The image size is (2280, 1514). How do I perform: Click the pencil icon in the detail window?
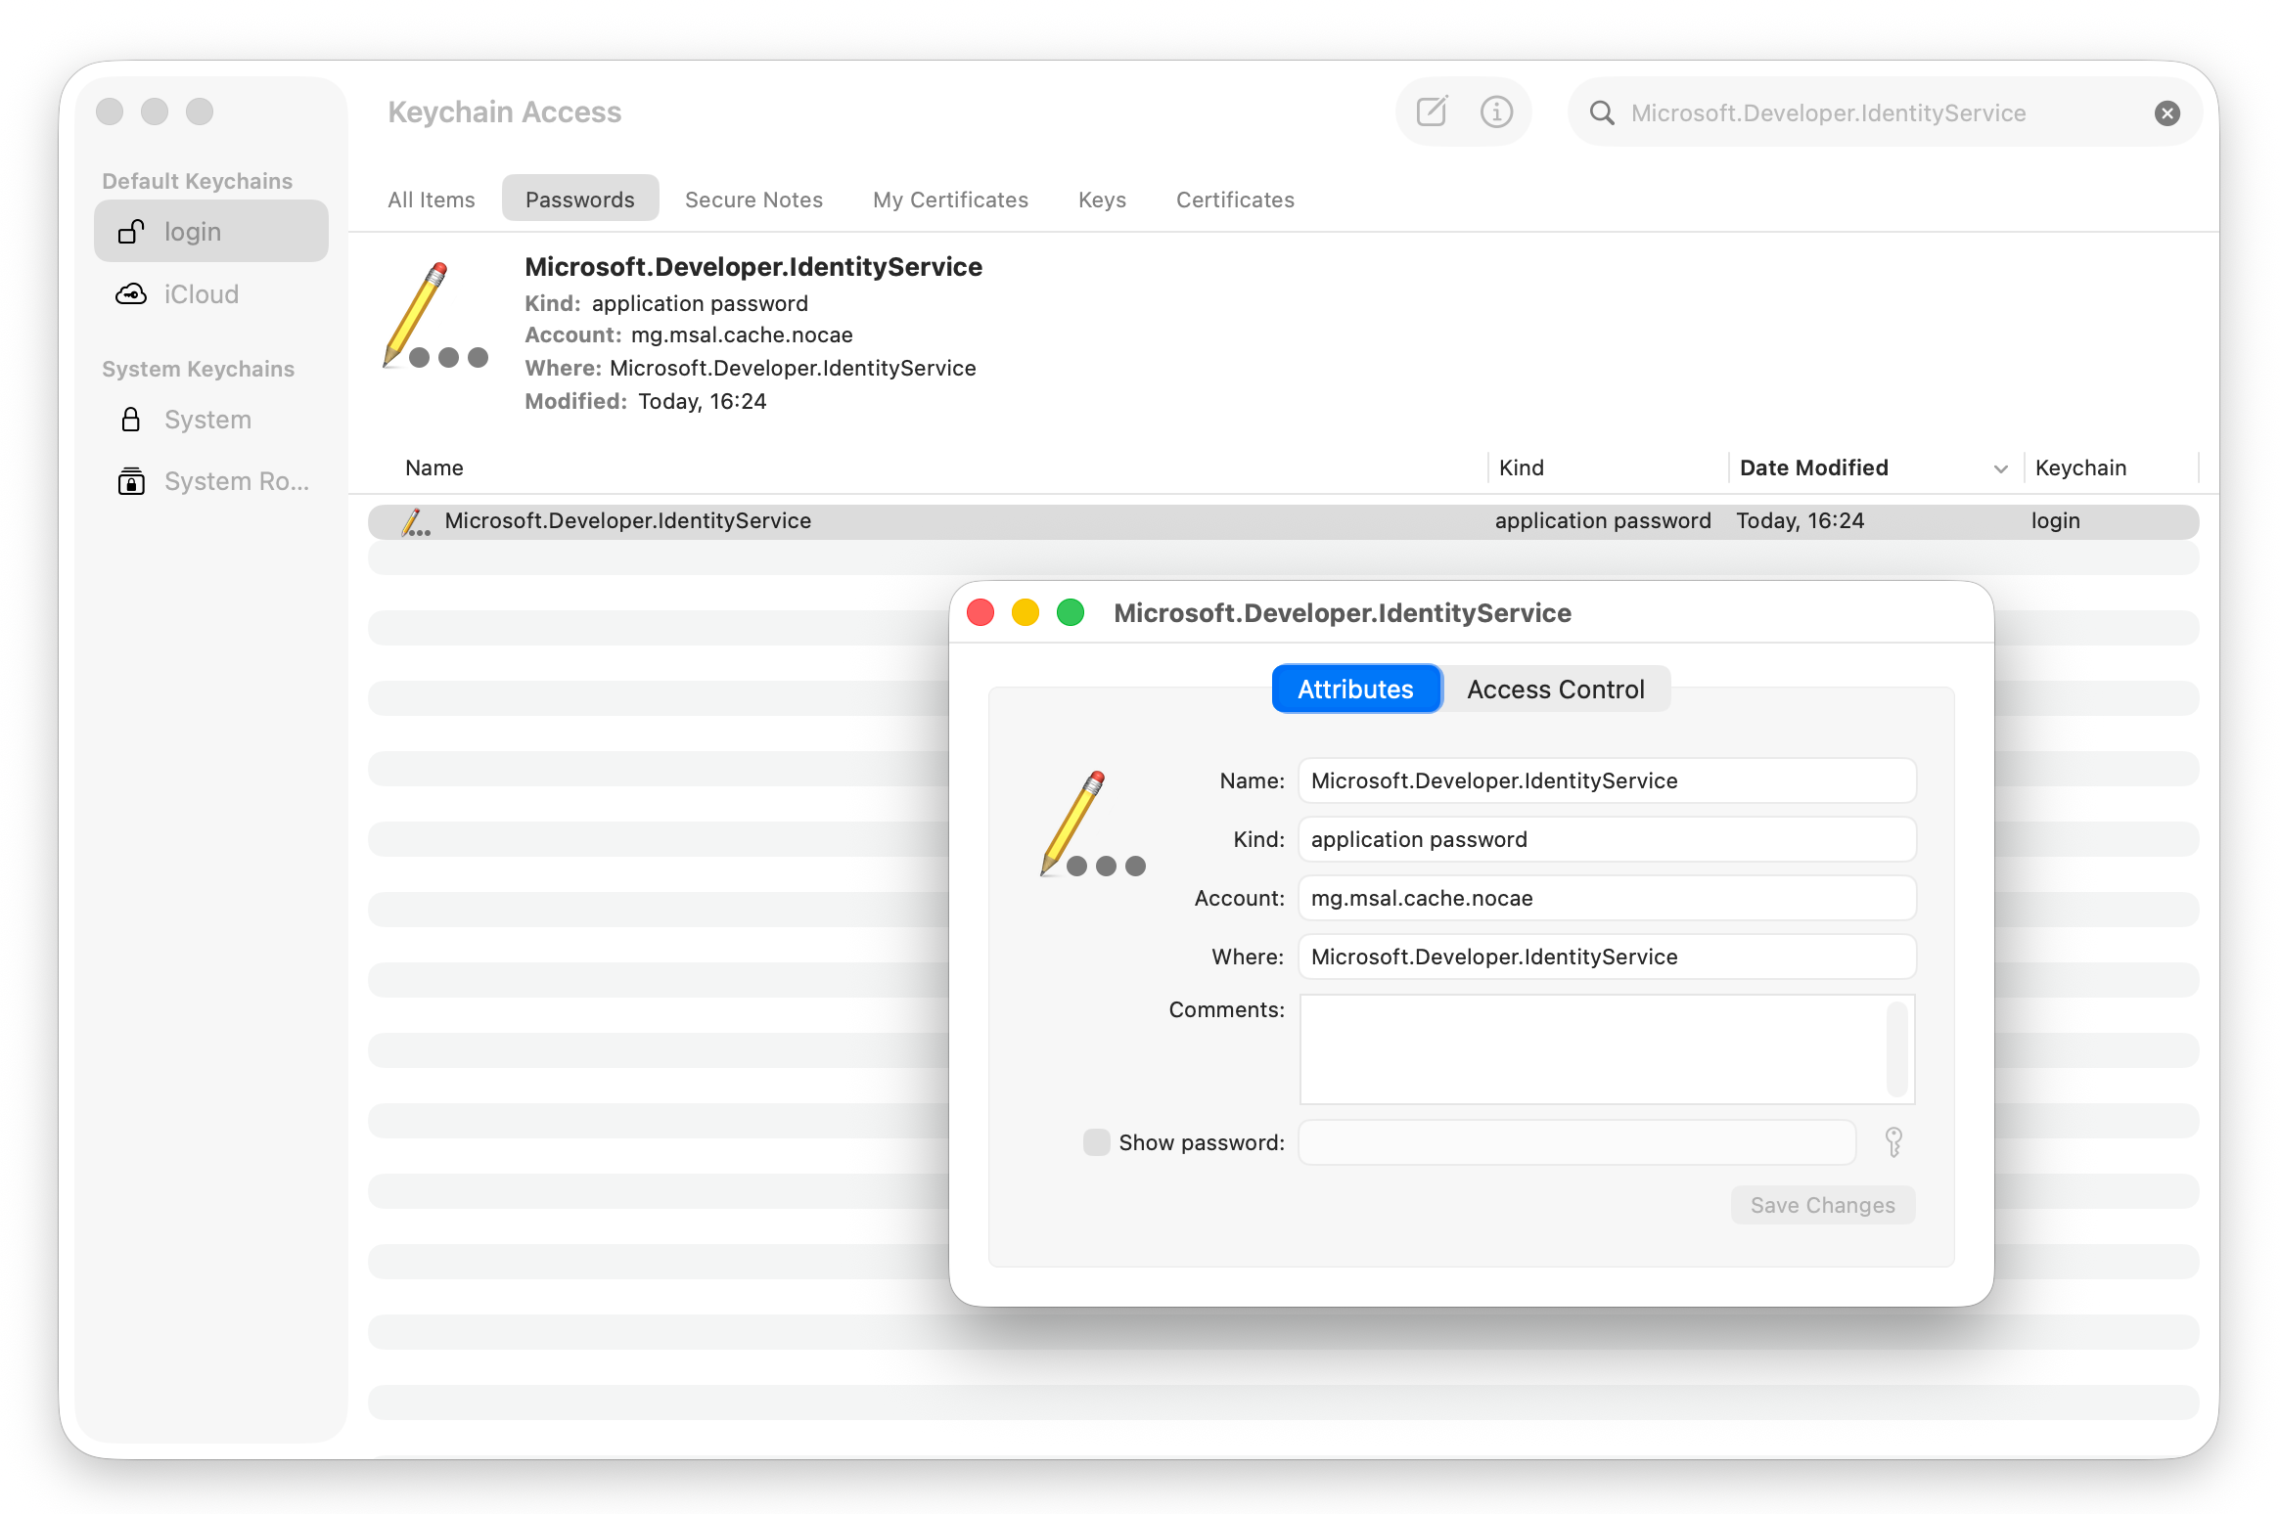[x=1091, y=824]
